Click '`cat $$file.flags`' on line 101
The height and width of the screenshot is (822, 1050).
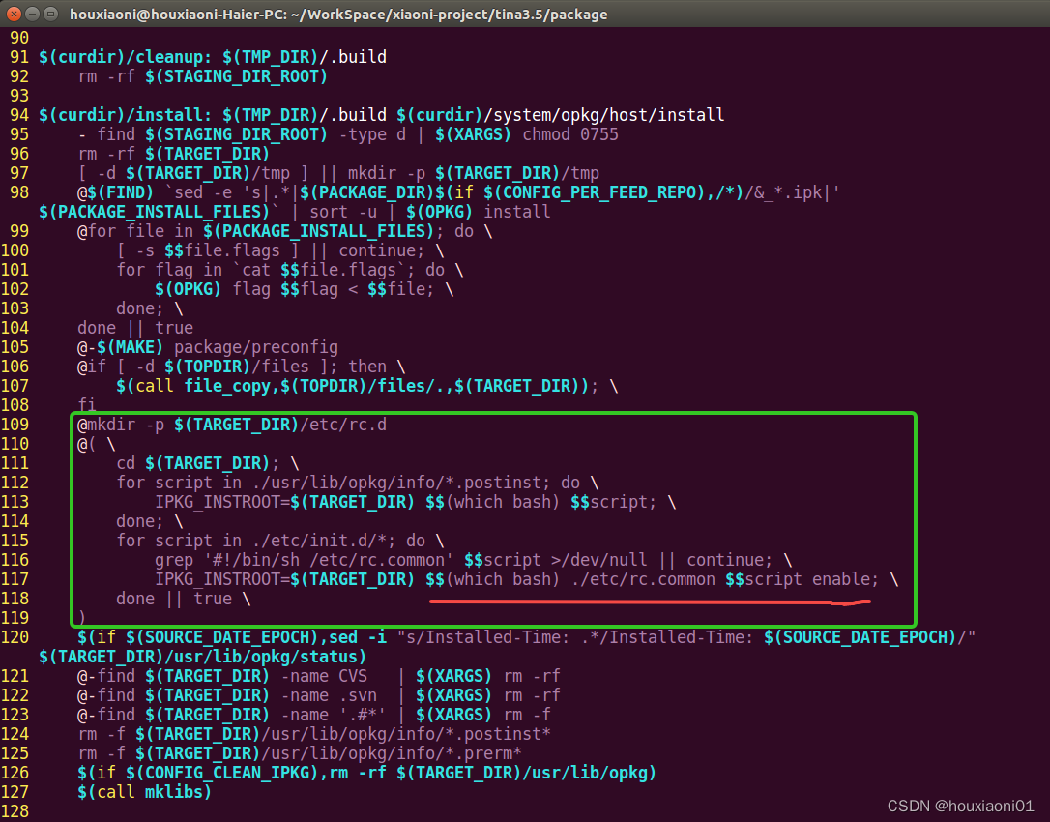coord(319,270)
